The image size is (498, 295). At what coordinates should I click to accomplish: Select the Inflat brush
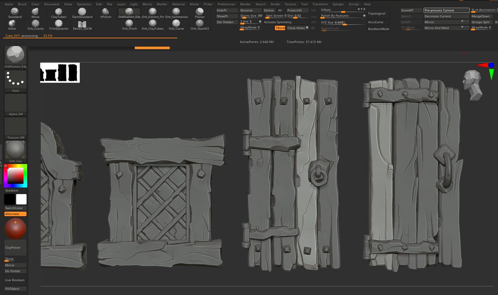[12, 25]
